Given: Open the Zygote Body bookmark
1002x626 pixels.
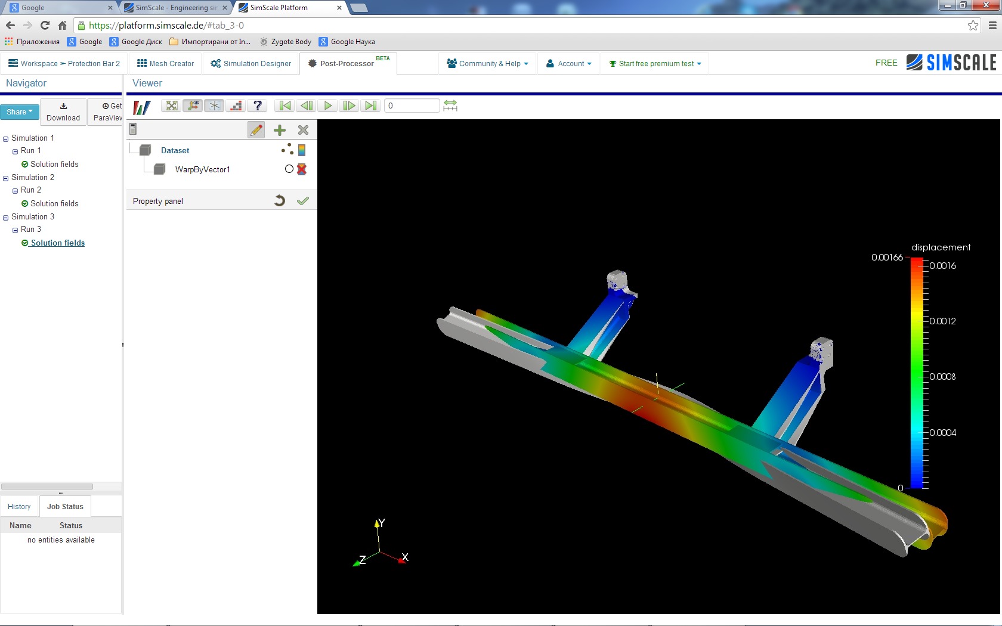Looking at the screenshot, I should pos(285,42).
